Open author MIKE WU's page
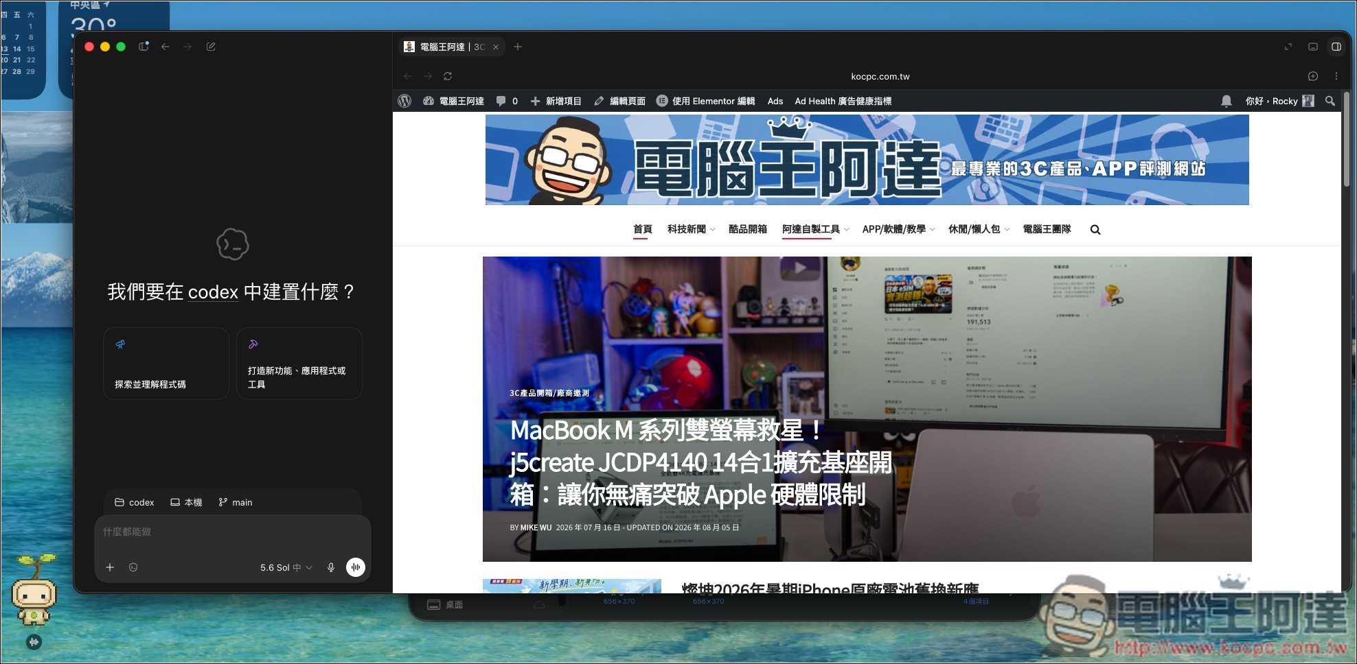The height and width of the screenshot is (664, 1357). point(536,527)
